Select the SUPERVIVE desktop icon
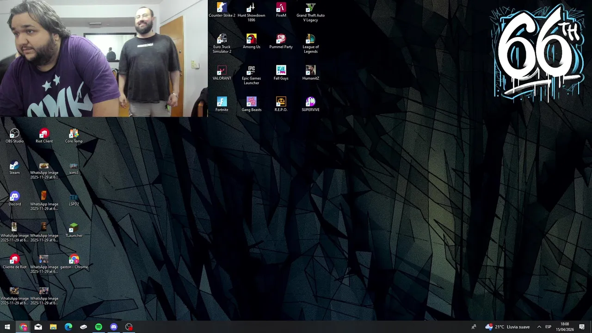Image resolution: width=592 pixels, height=333 pixels. click(x=311, y=105)
